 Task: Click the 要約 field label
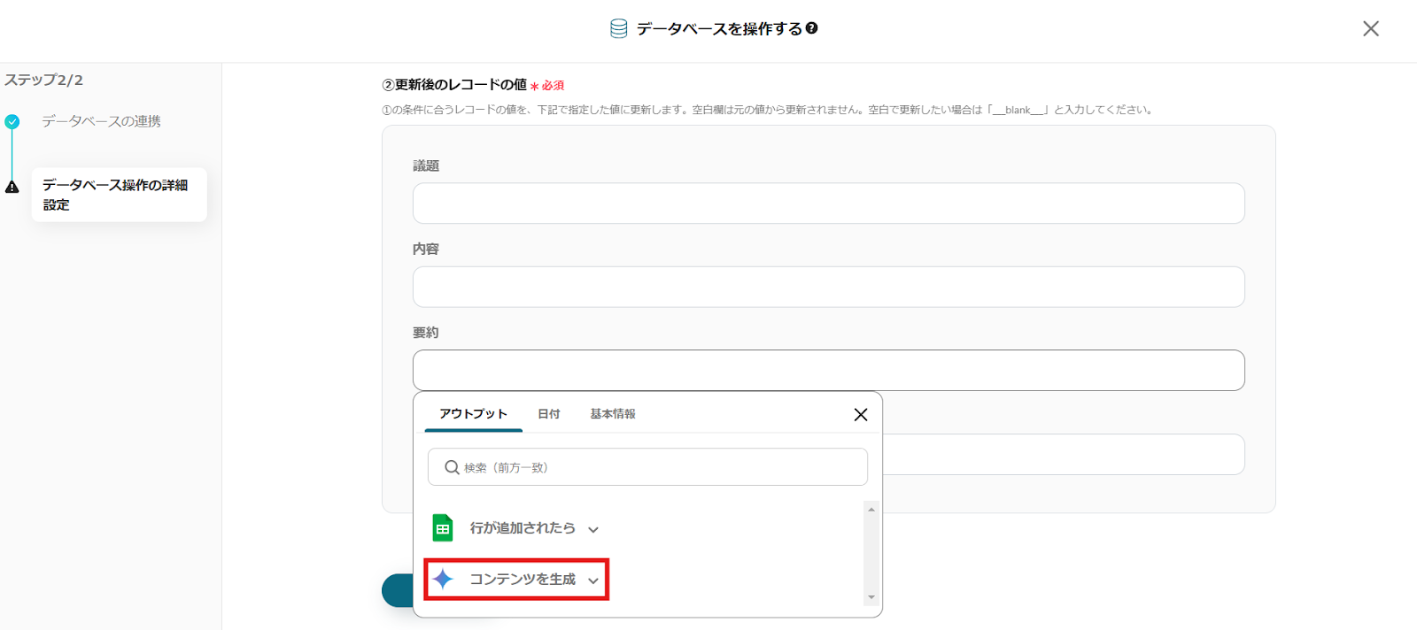click(x=426, y=333)
